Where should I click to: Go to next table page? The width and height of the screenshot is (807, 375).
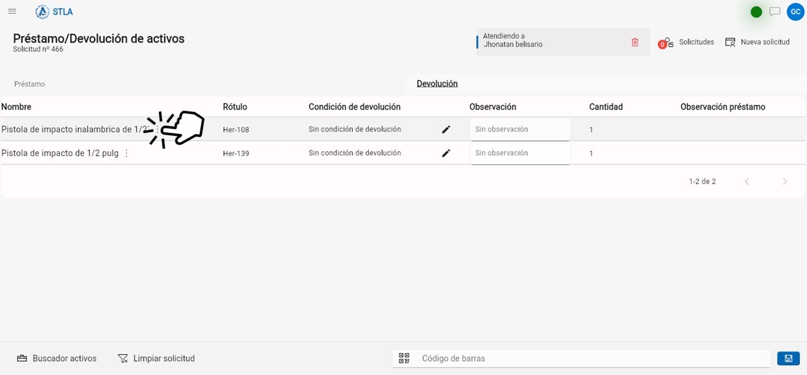coord(785,181)
